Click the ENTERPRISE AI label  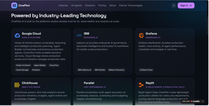[x=91, y=37]
